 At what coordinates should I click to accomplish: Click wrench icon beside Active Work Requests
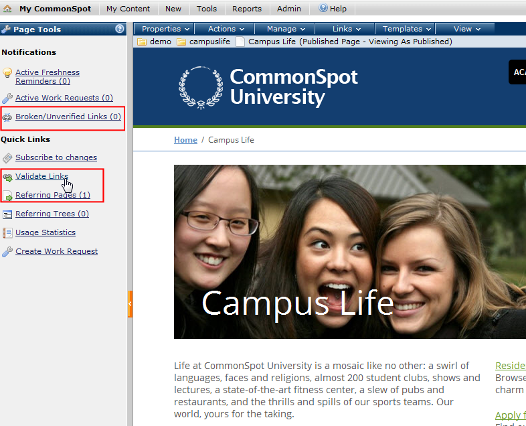(7, 98)
